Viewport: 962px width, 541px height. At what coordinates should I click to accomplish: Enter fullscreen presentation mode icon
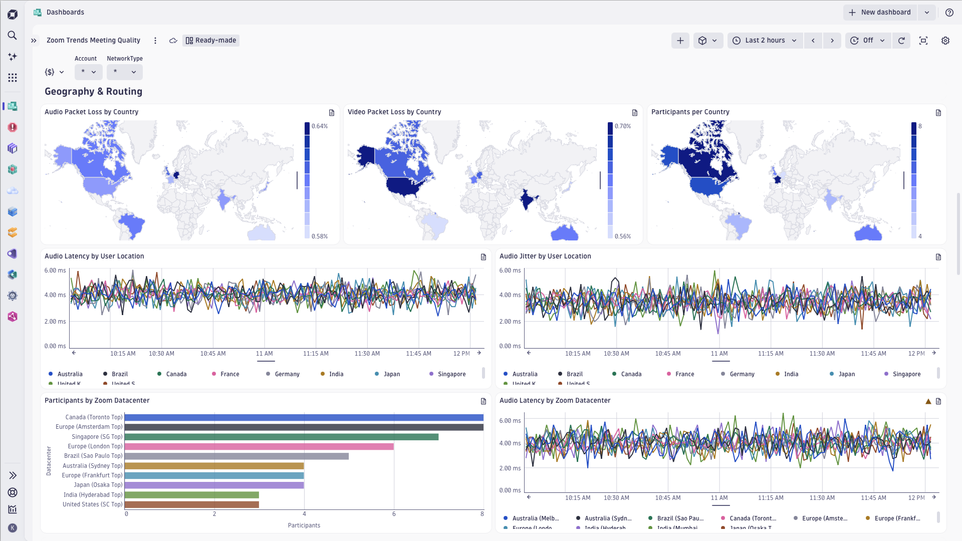[923, 41]
